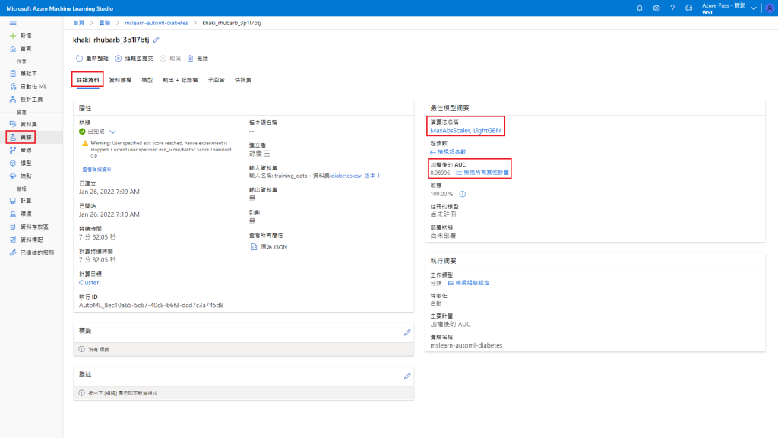Screen dimensions: 778x438
Task: Go to 首頁 (Home) in the sidebar
Action: click(21, 49)
